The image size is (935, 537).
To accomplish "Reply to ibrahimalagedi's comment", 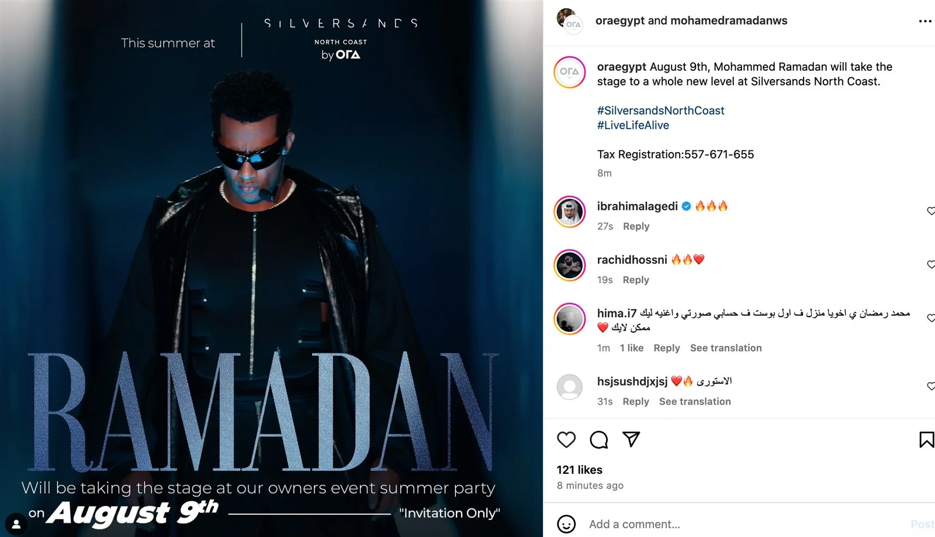I will click(x=636, y=226).
